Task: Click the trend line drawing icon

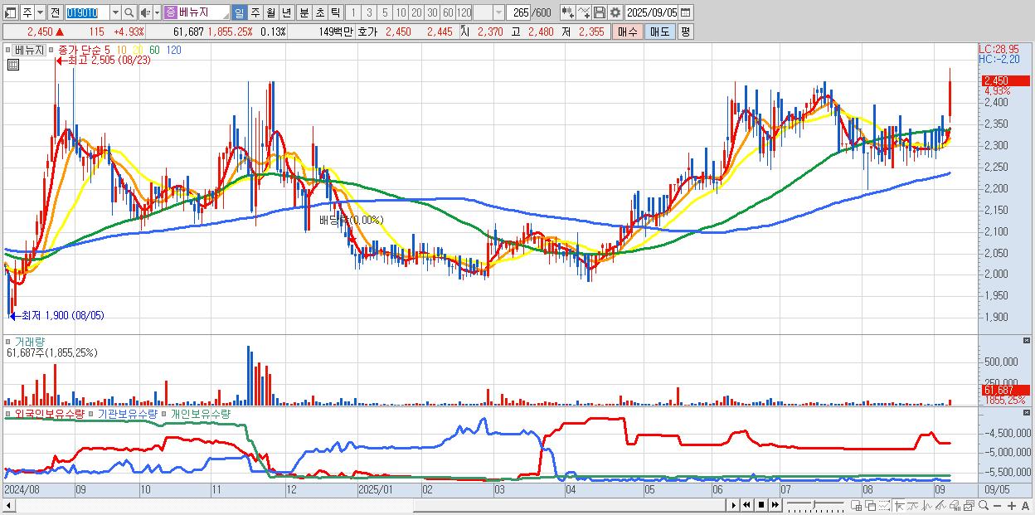Action: pos(912,505)
